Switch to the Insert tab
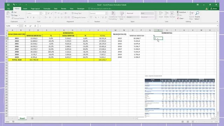Screen dimensions: 224x126 [25, 9]
